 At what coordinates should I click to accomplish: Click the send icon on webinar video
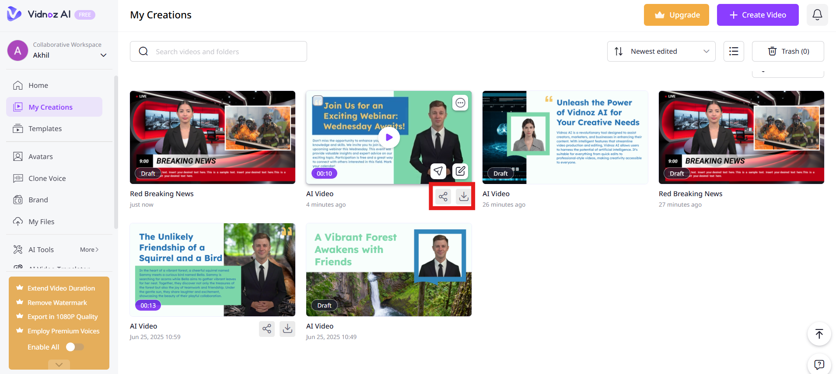[438, 171]
